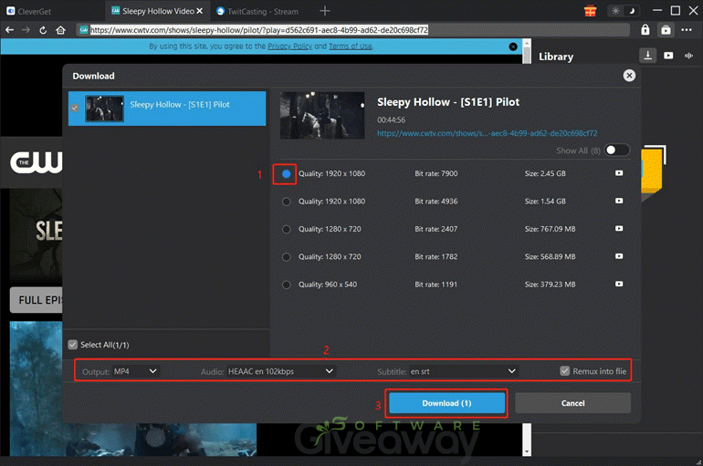Go to the home page icon
Image resolution: width=703 pixels, height=466 pixels.
[60, 30]
